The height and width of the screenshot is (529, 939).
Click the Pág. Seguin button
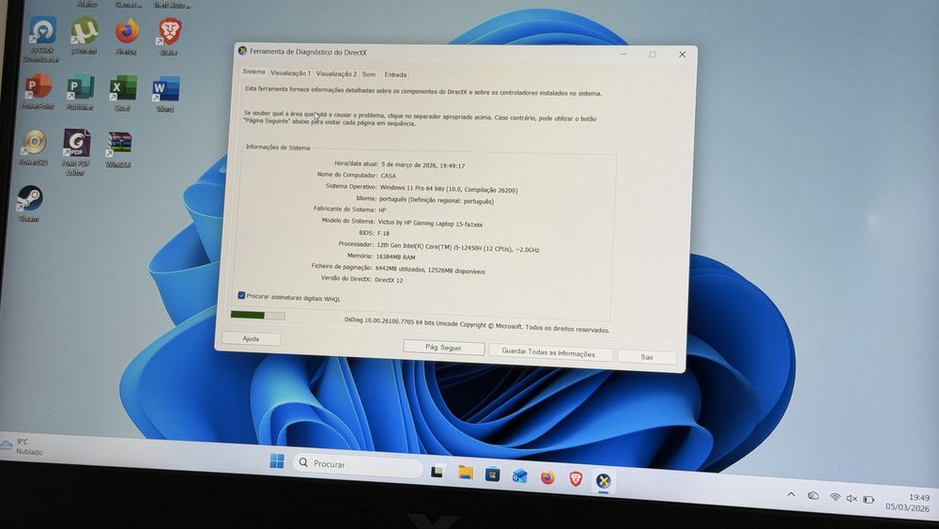(443, 348)
